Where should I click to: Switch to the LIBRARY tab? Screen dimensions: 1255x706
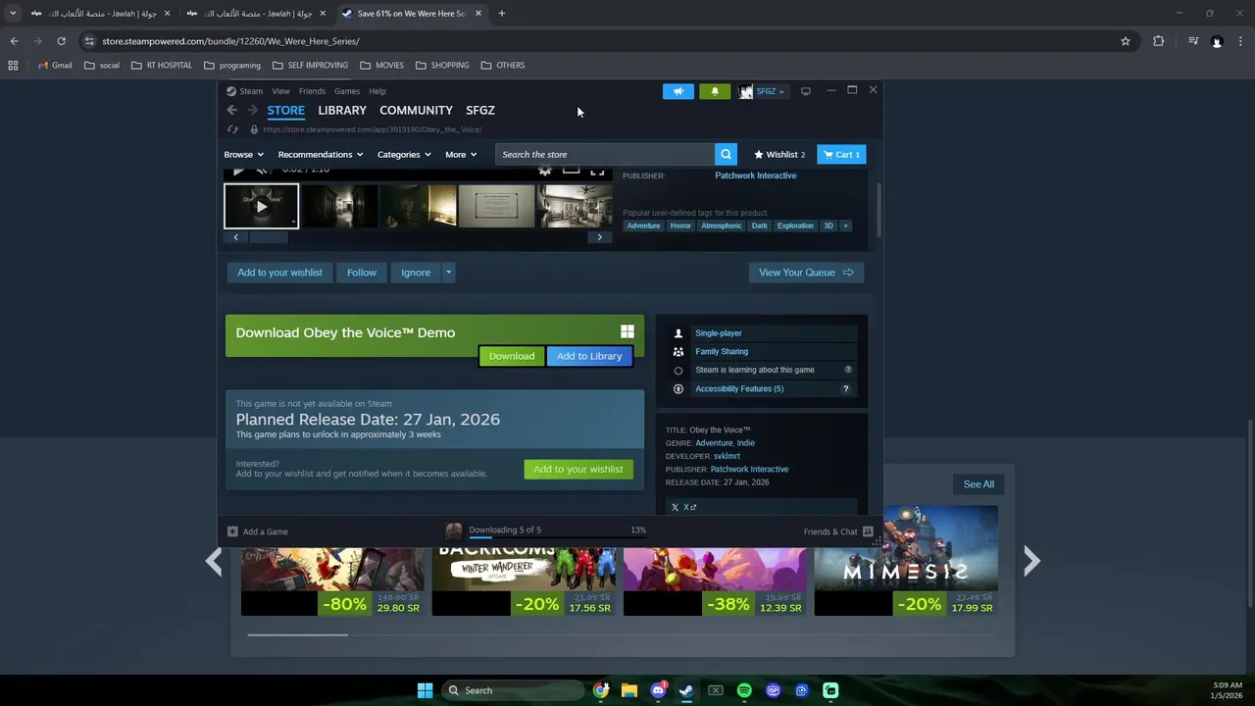pyautogui.click(x=342, y=111)
